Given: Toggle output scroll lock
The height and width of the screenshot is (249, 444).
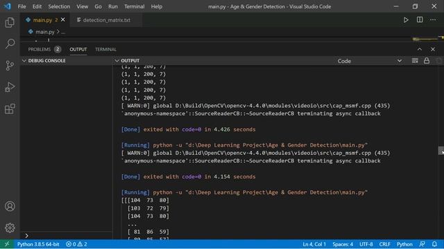Looking at the screenshot, I should click(x=427, y=61).
